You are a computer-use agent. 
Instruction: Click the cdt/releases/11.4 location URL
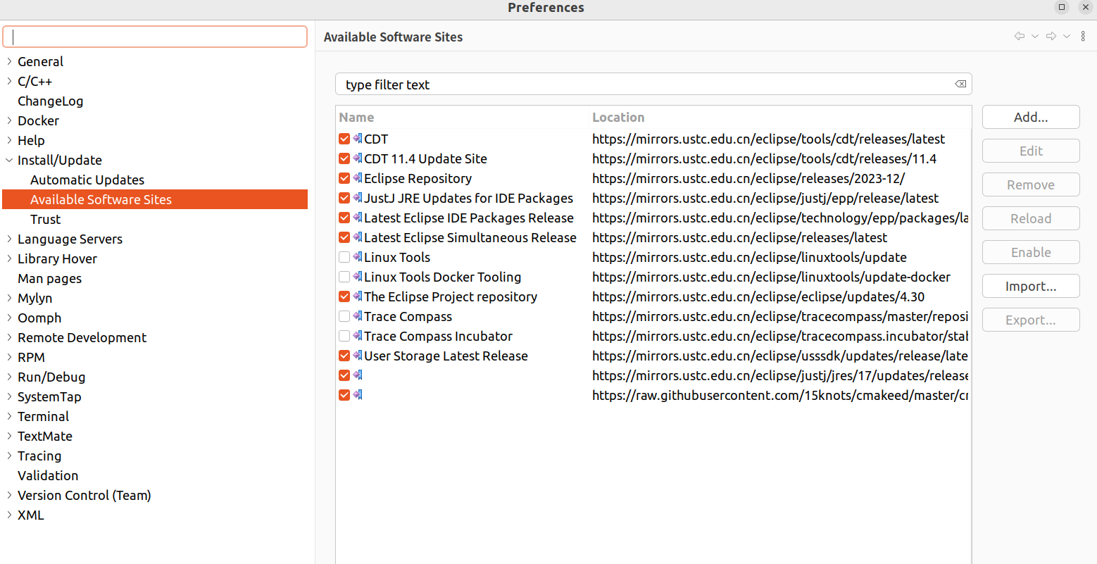coord(764,158)
